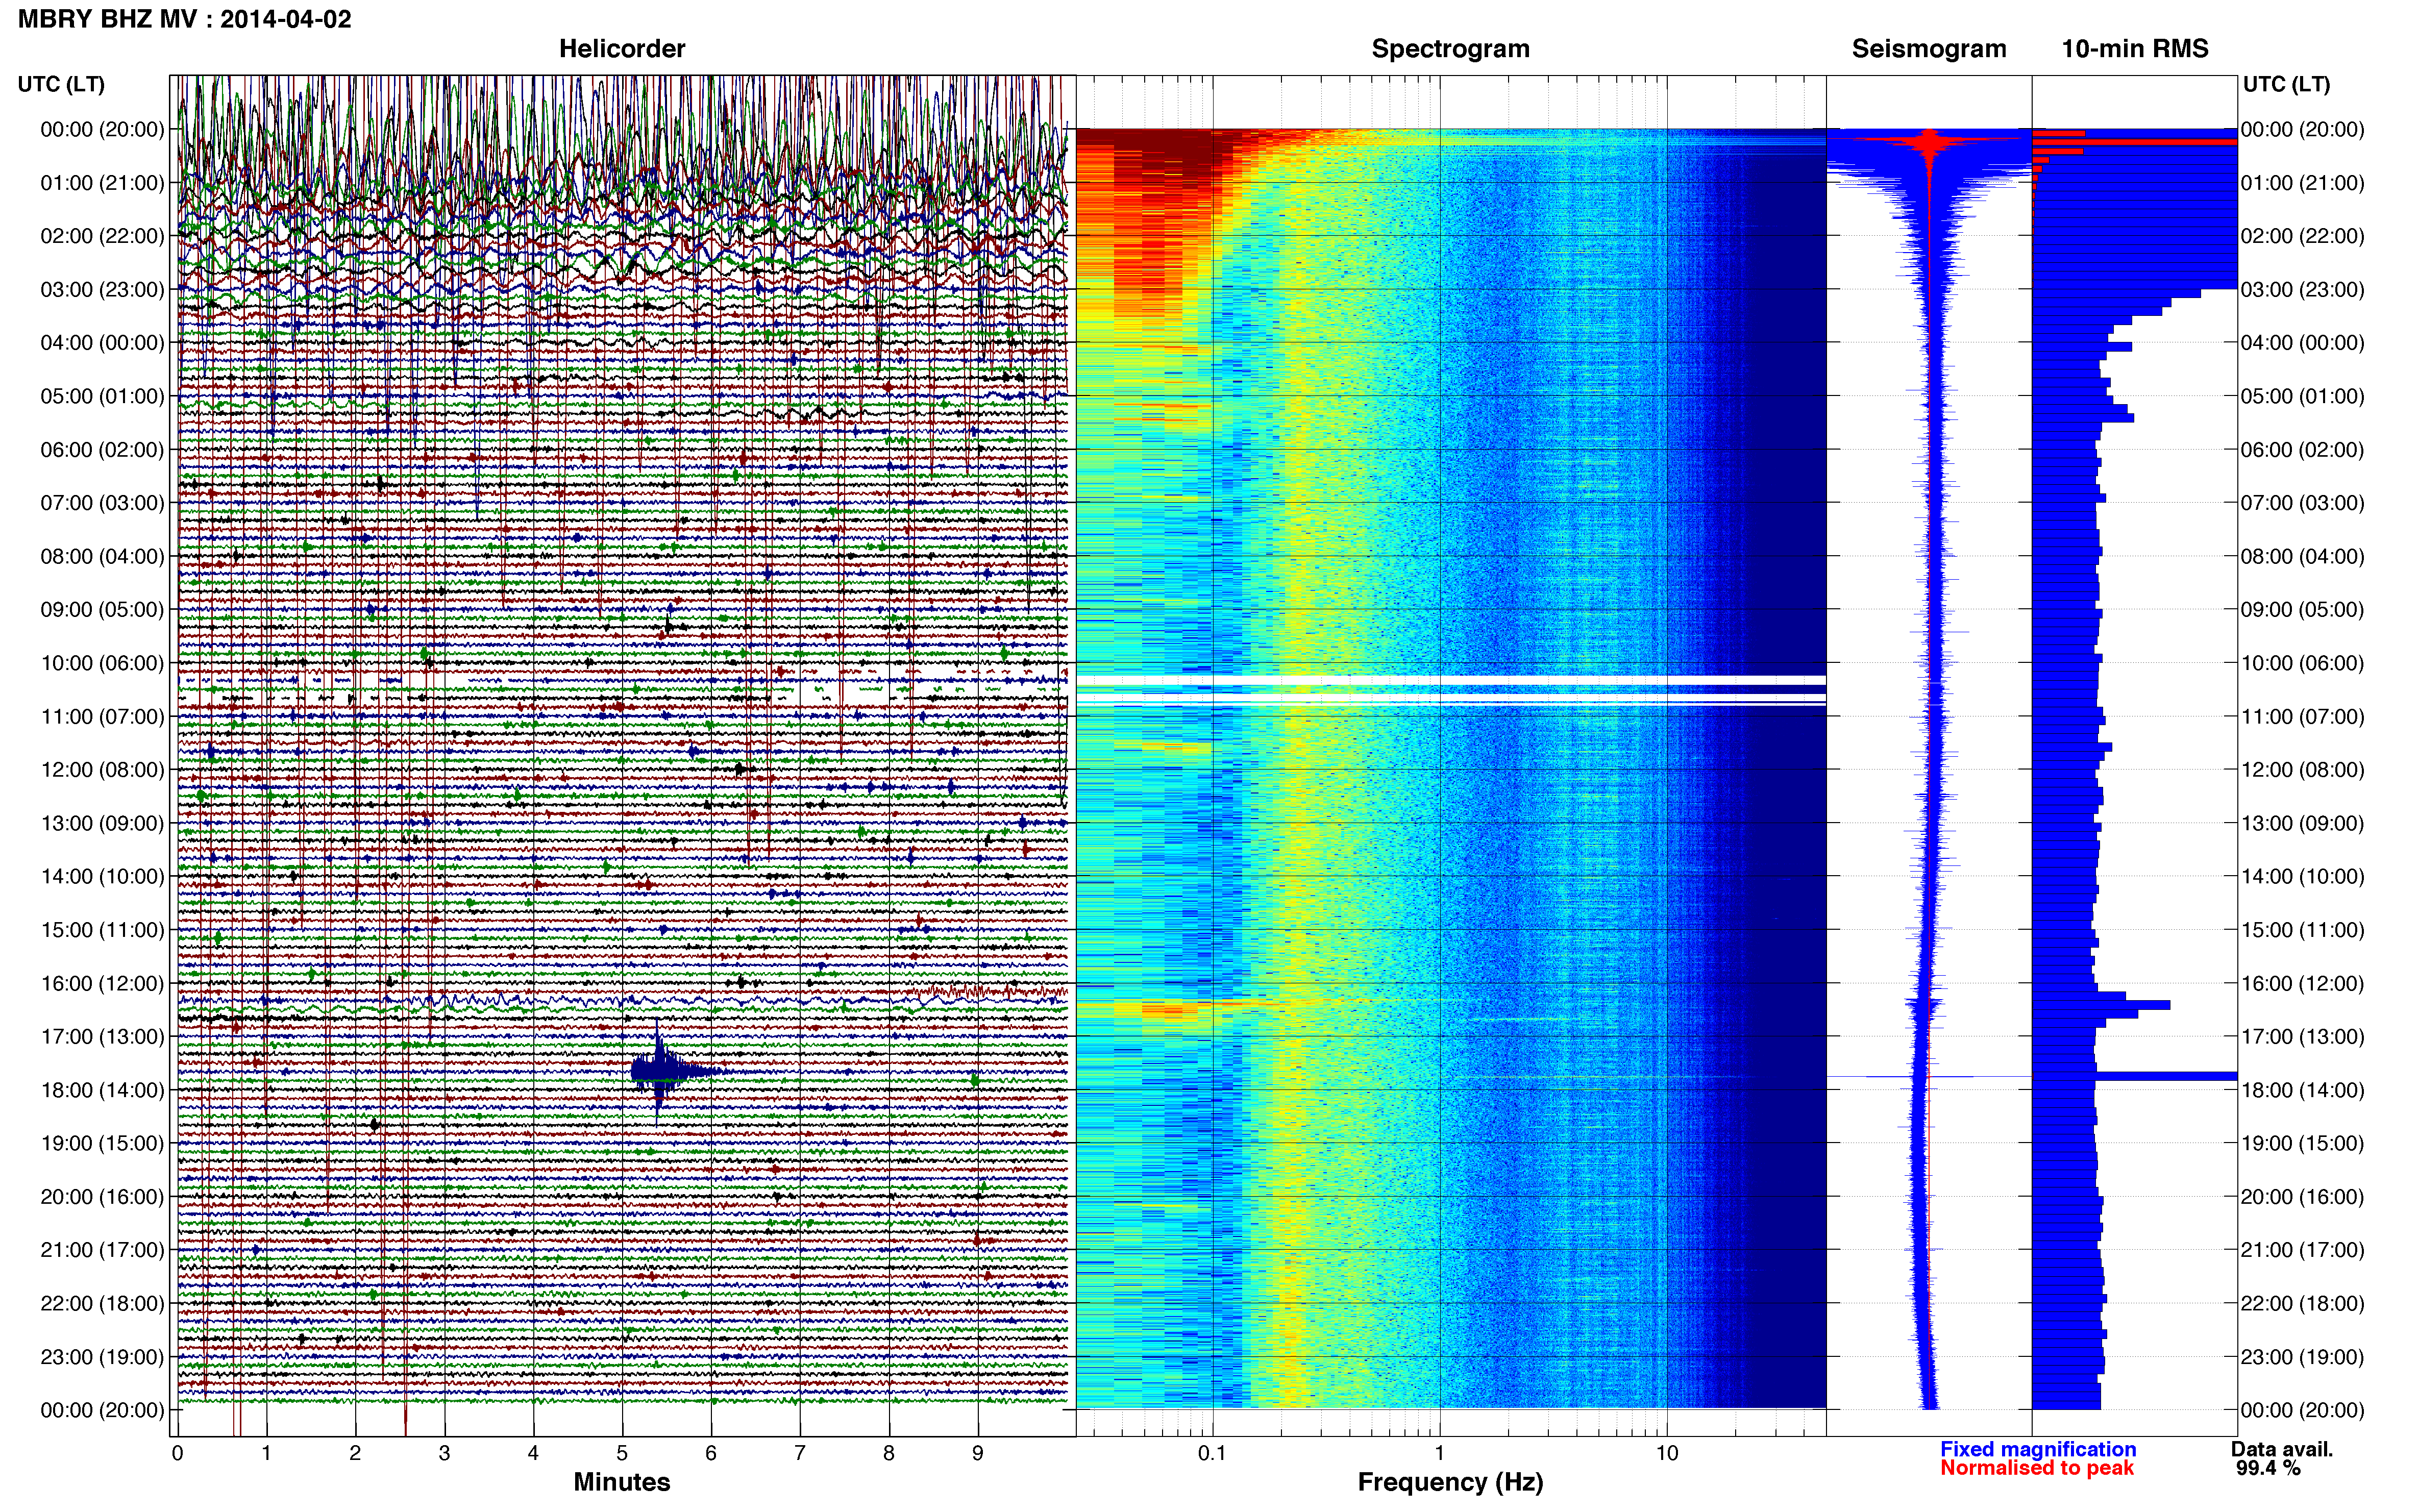The height and width of the screenshot is (1512, 2419).
Task: Click '12:00 (08:00)' on the Helicorder time axis
Action: pos(102,770)
